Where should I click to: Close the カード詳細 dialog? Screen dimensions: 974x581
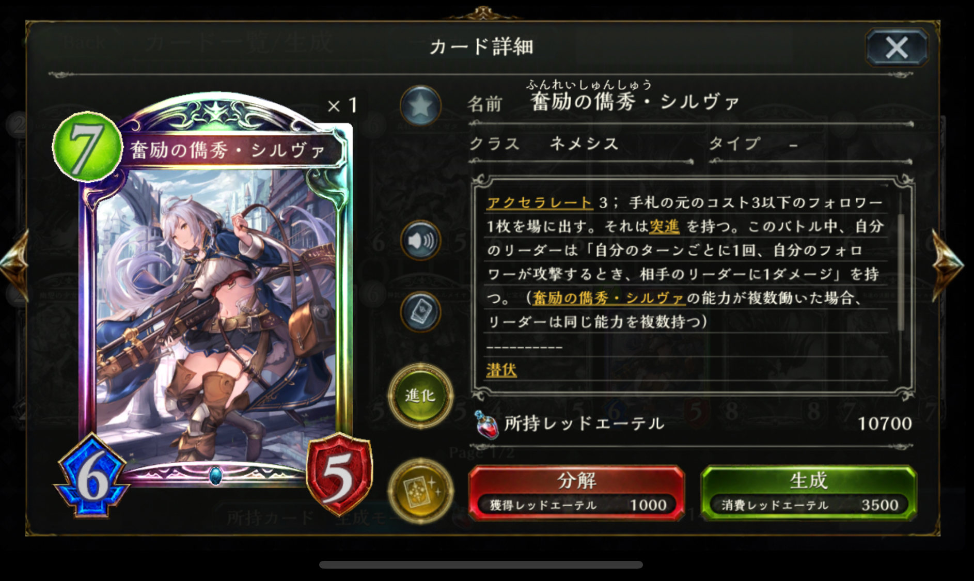point(897,48)
